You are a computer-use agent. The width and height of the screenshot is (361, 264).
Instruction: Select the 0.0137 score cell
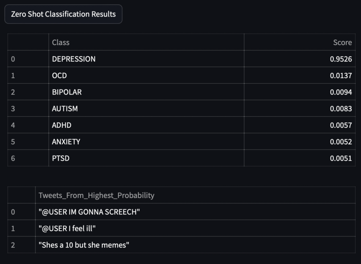pos(341,76)
